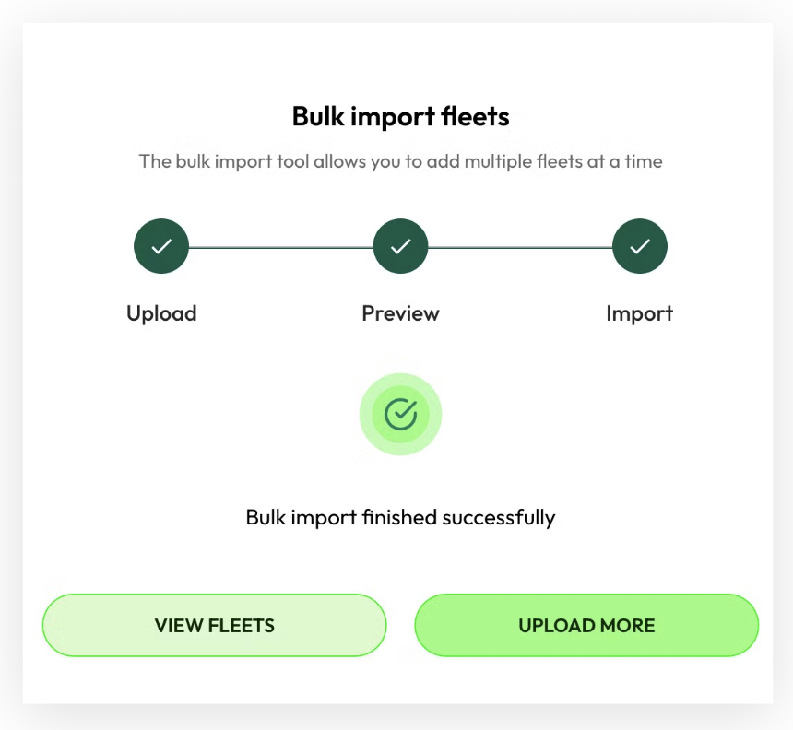Click the empty gap between the two buttons
This screenshot has height=730, width=793.
[x=400, y=625]
